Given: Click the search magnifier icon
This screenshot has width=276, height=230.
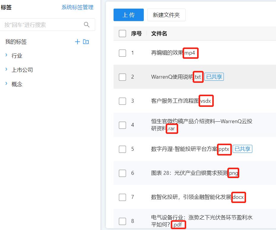Looking at the screenshot, I should [x=87, y=25].
